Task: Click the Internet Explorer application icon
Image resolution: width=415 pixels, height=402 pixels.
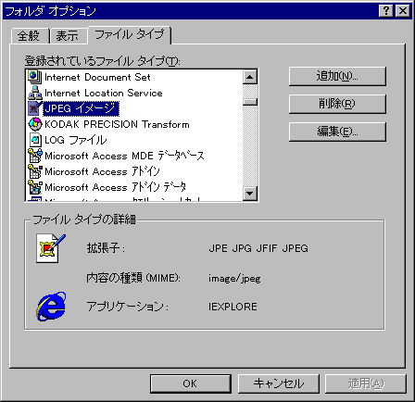Action: tap(51, 306)
